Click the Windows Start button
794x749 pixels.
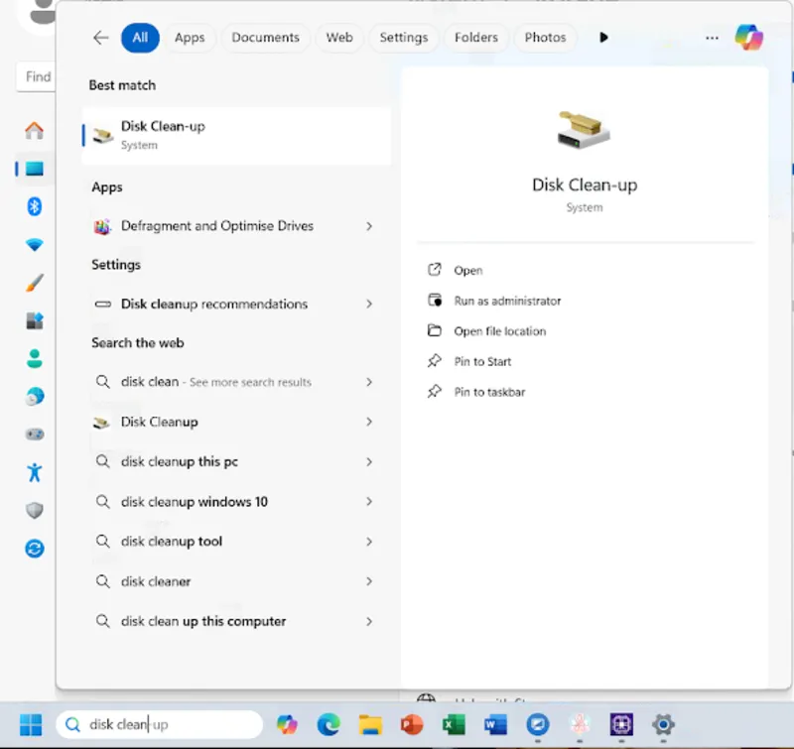coord(31,725)
